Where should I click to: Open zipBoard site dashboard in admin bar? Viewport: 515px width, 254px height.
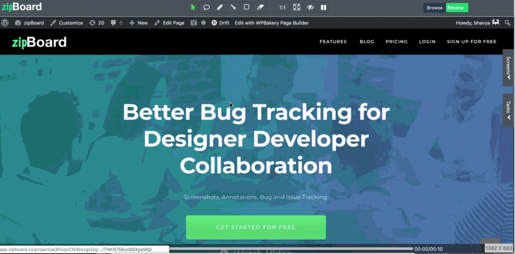(x=29, y=23)
